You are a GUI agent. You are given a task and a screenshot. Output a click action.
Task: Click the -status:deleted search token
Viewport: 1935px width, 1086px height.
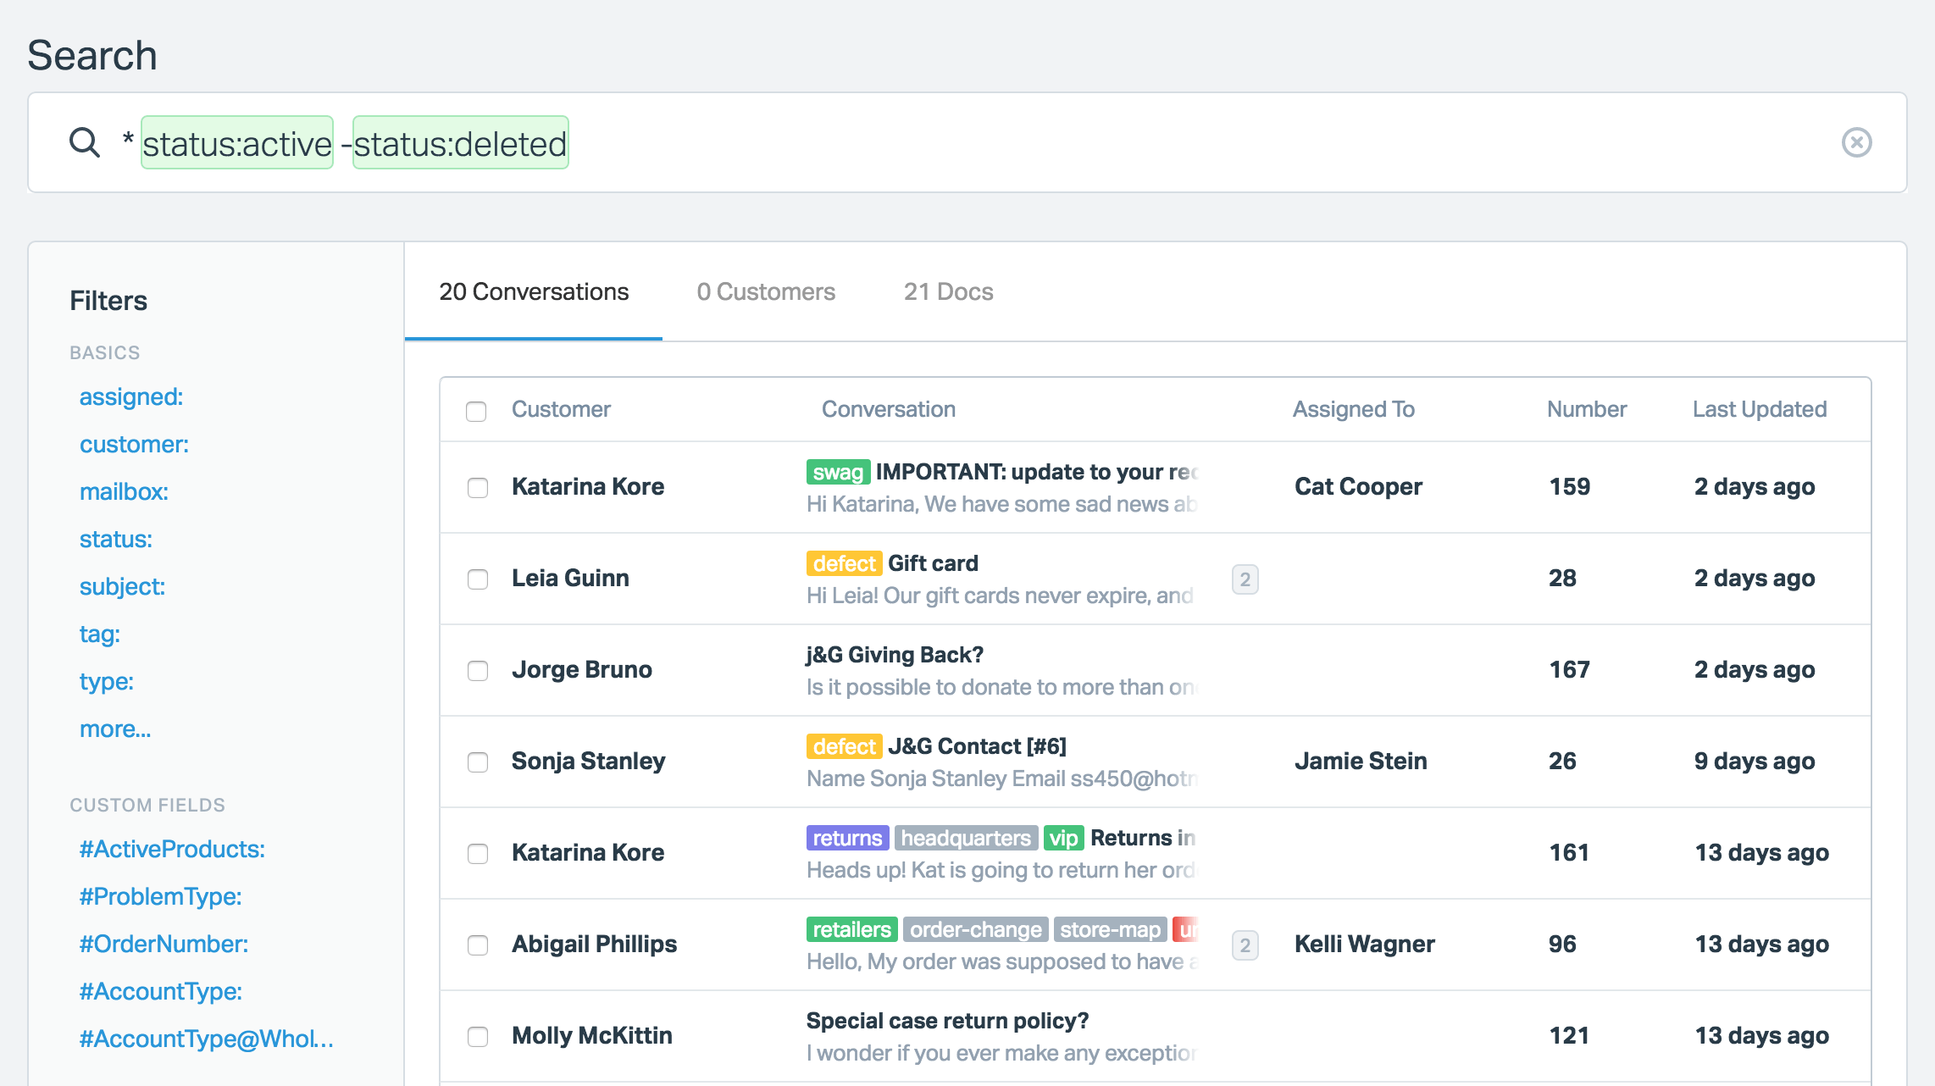(460, 143)
